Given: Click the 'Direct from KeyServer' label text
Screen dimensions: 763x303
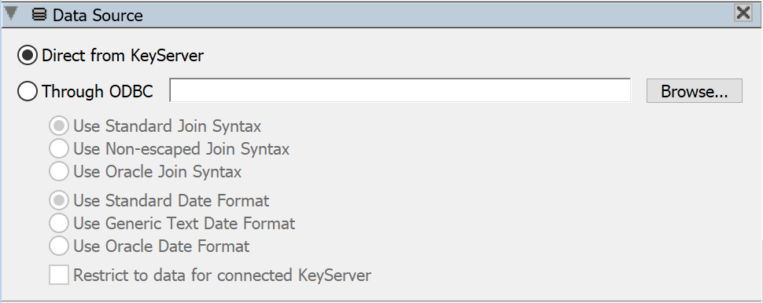Looking at the screenshot, I should [123, 56].
